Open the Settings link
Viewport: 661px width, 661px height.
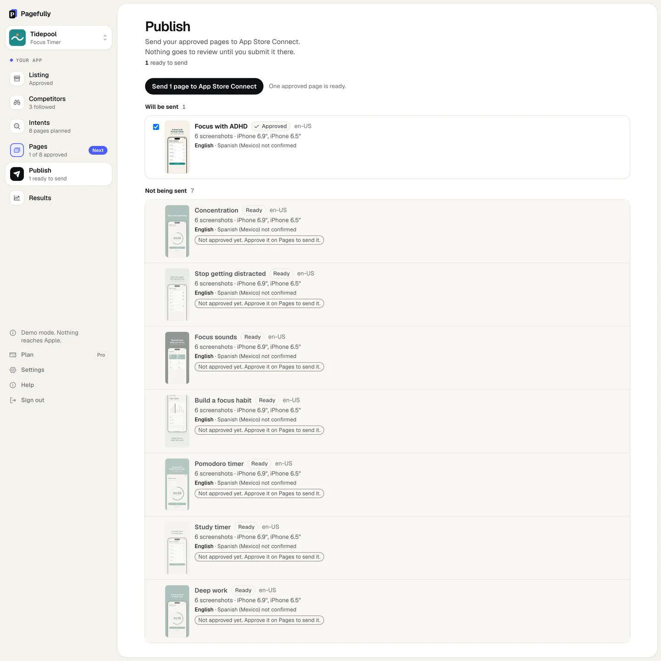coord(33,370)
